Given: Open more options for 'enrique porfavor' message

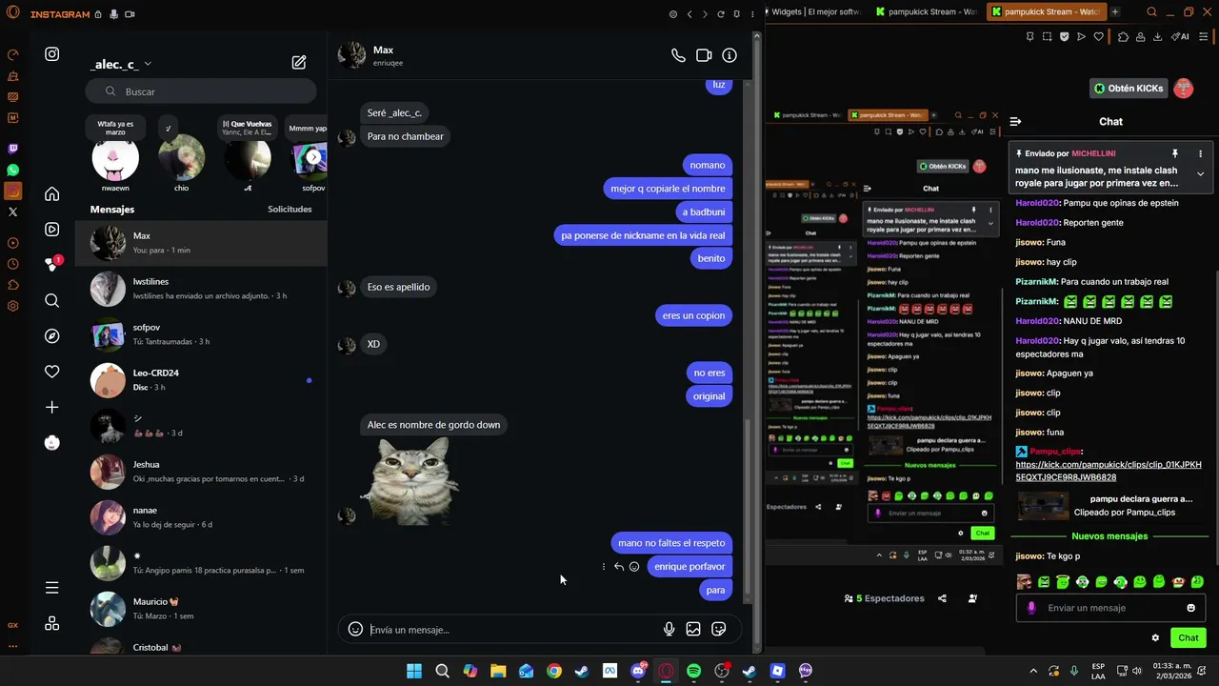Looking at the screenshot, I should pos(604,567).
